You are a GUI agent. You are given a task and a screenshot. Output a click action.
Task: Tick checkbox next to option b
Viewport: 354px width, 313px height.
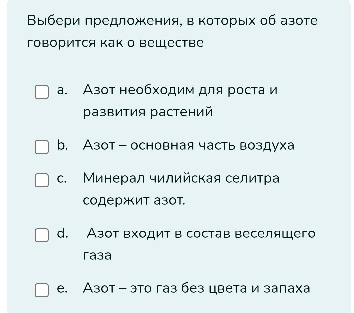coord(42,147)
